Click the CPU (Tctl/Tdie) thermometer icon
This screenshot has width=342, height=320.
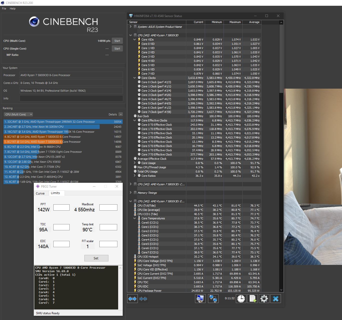135,206
